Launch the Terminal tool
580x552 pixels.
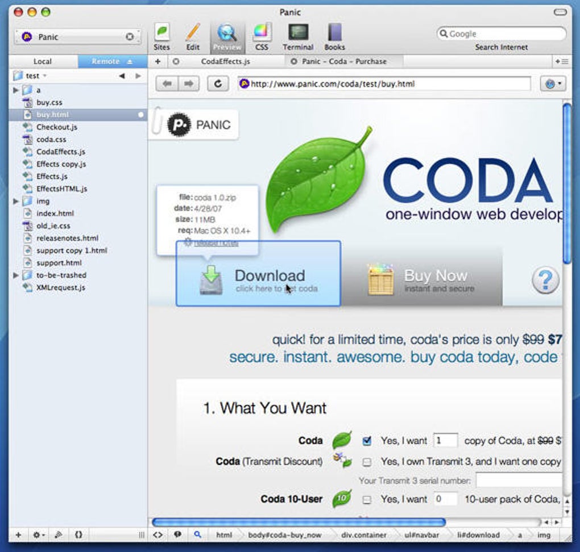point(298,37)
